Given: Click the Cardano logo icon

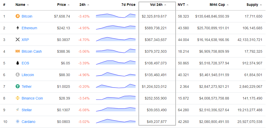Looking at the screenshot, I should pos(18,122).
